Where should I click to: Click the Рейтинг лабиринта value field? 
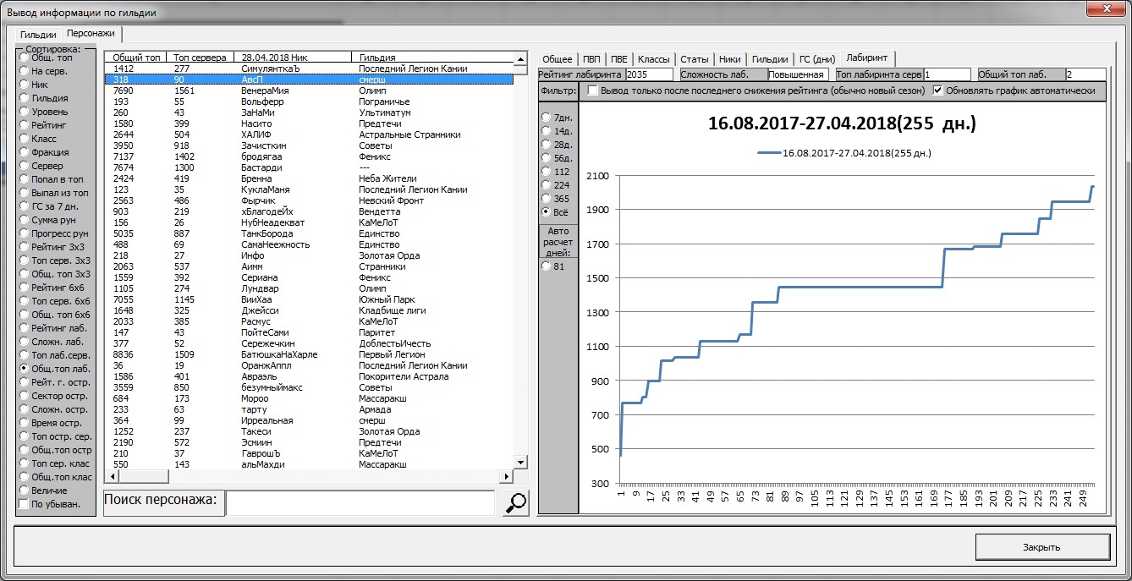pyautogui.click(x=649, y=74)
